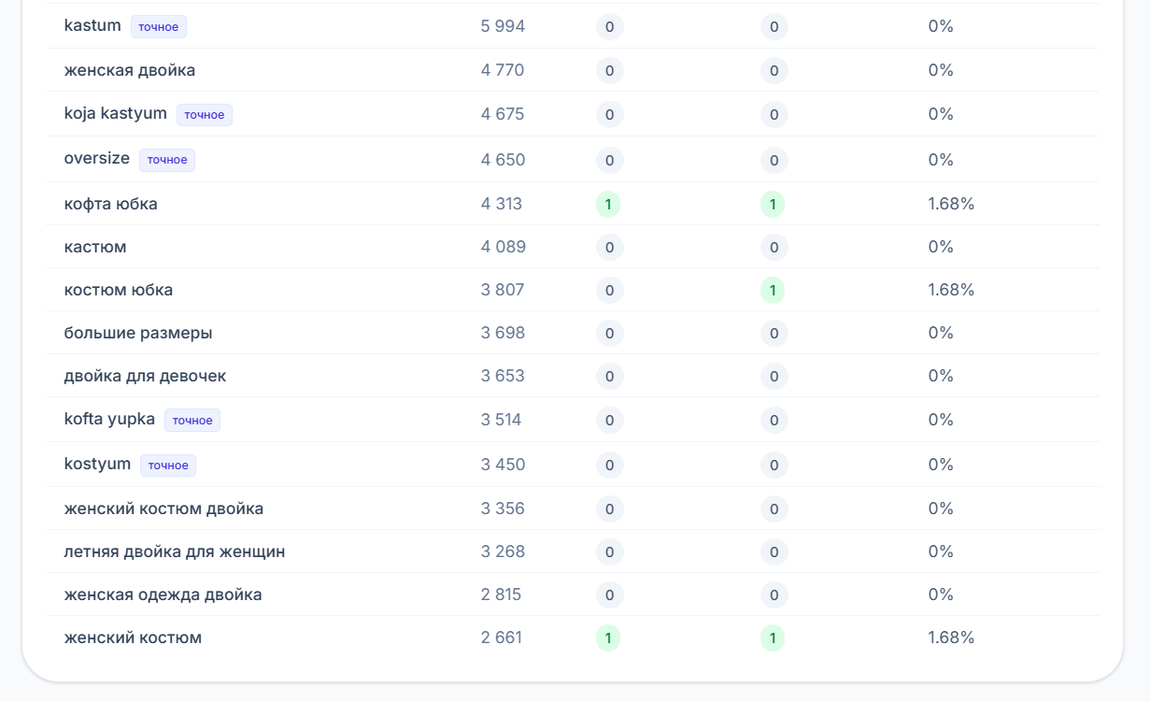Select the value 3 514

502,420
